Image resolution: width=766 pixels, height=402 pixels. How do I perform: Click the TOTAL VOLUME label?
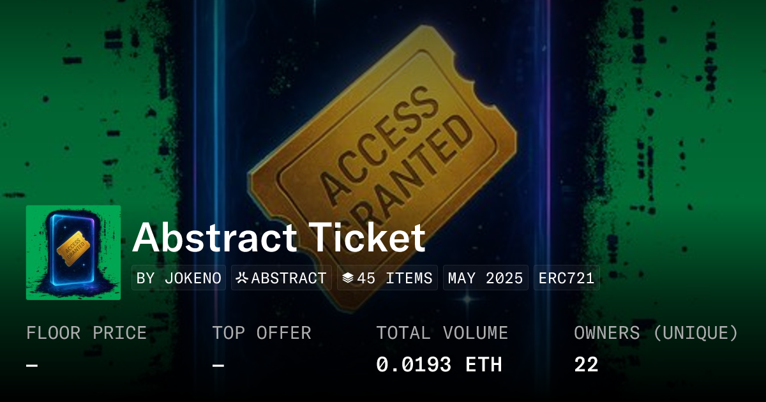click(x=442, y=333)
